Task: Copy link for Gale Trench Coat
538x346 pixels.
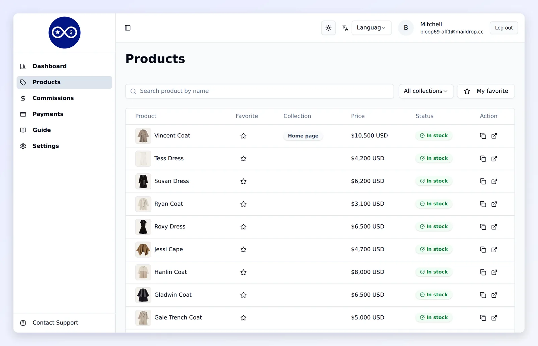Action: click(x=483, y=318)
